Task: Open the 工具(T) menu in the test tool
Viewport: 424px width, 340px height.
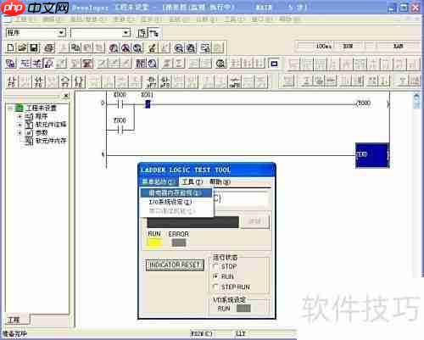Action: tap(192, 181)
